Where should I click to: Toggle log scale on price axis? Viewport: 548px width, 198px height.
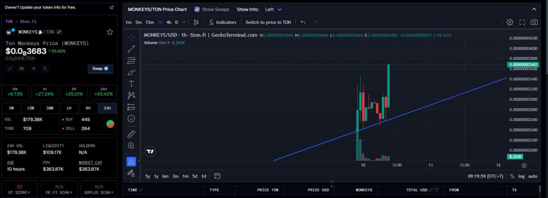click(521, 176)
